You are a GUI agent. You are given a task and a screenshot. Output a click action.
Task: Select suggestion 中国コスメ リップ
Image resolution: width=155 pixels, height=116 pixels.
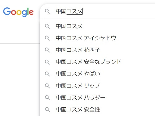97,86
